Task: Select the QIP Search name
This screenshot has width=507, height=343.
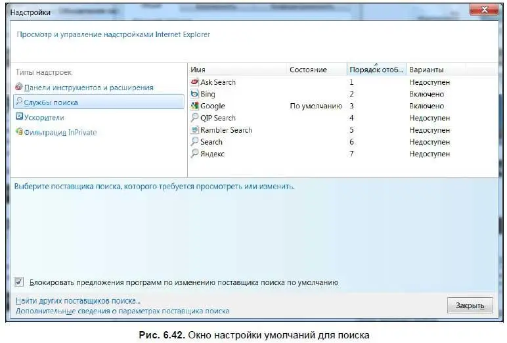Action: click(x=218, y=118)
